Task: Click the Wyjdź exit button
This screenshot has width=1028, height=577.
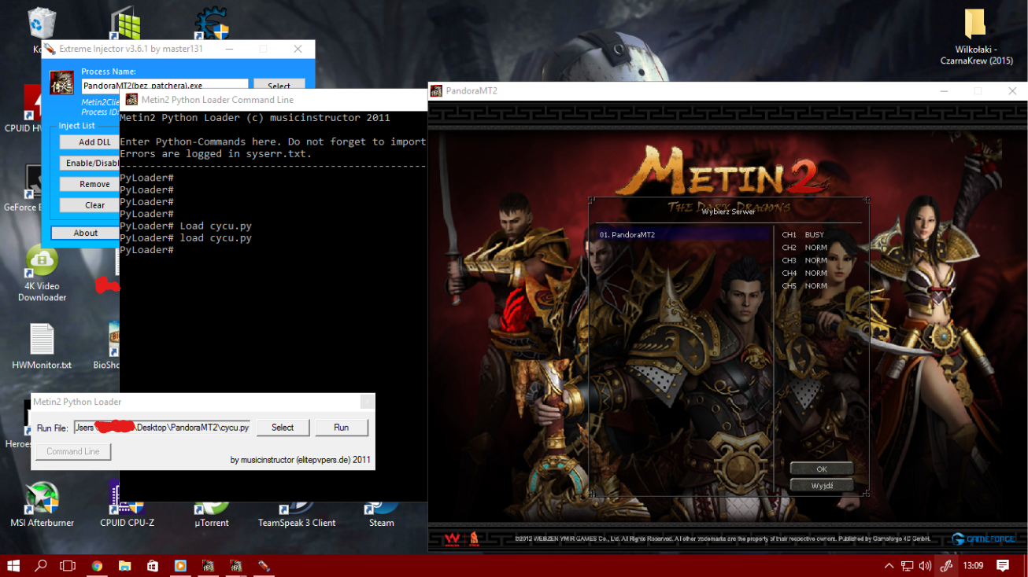Action: (822, 486)
